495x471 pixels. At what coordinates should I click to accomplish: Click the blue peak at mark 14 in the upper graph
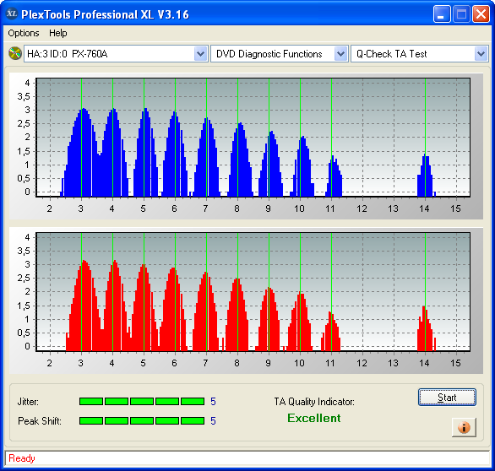[x=426, y=176]
